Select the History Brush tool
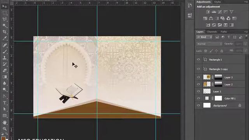Image resolution: width=249 pixels, height=140 pixels. tap(5, 64)
